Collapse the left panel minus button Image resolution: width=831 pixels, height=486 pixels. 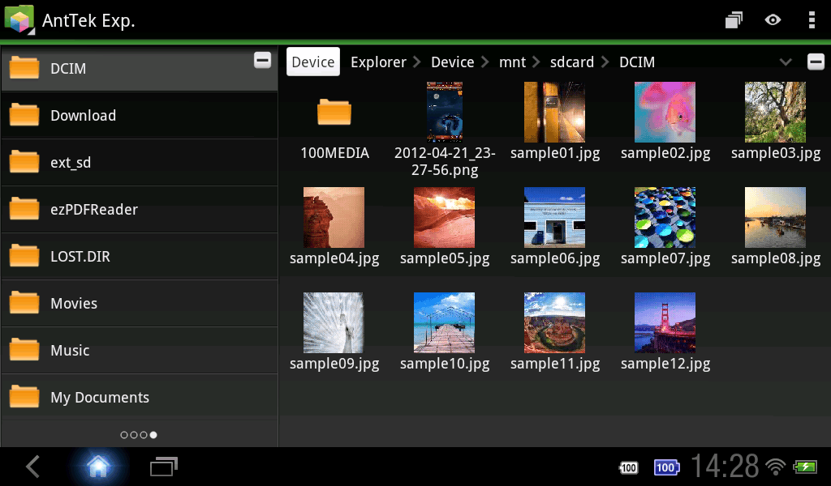click(x=262, y=60)
